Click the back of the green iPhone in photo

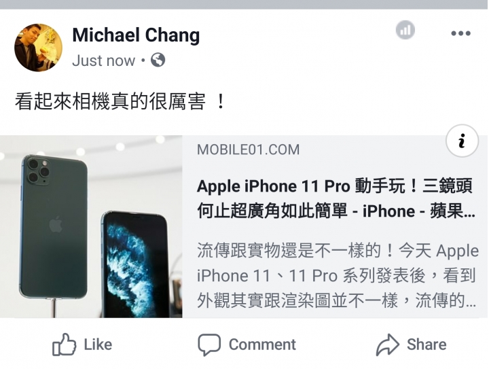[x=54, y=227]
